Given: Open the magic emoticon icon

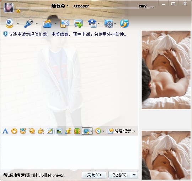Looking at the screenshot, I should [x=23, y=131].
